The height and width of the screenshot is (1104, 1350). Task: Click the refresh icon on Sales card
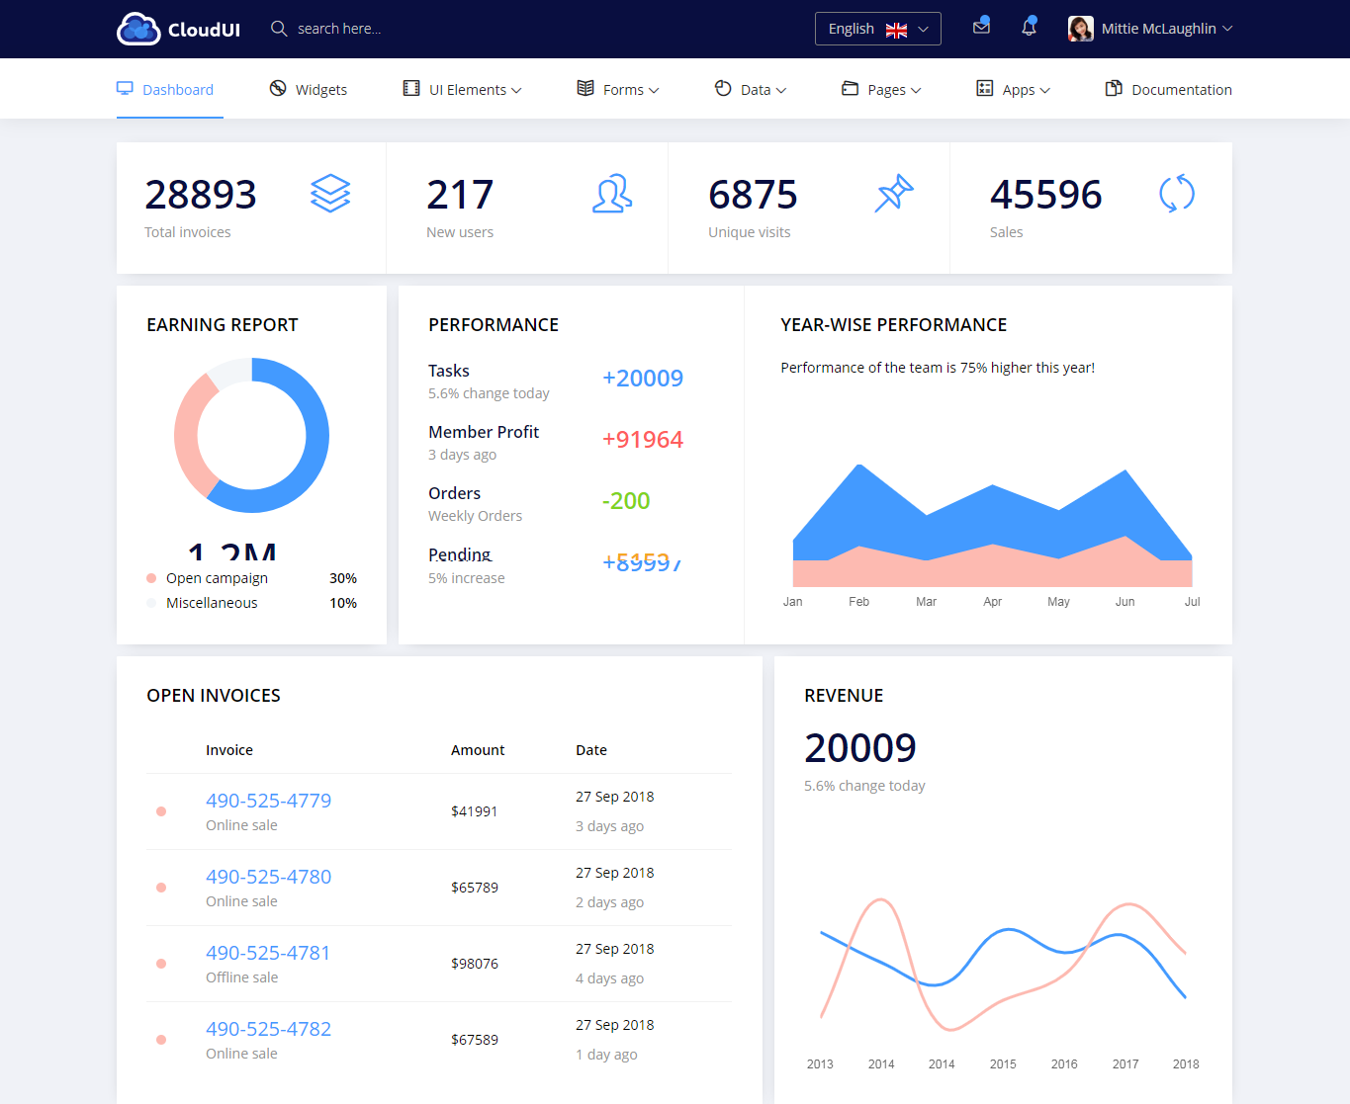click(1177, 194)
